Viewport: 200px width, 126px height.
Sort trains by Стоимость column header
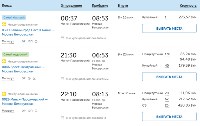pos(188,5)
